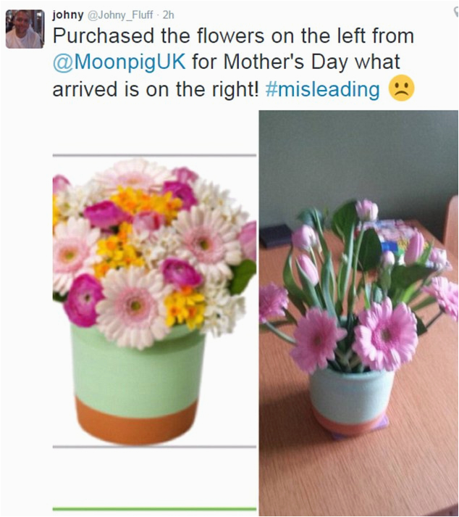Click the large green and terracotta pot
Viewport: 459px width, 517px height.
tap(138, 385)
